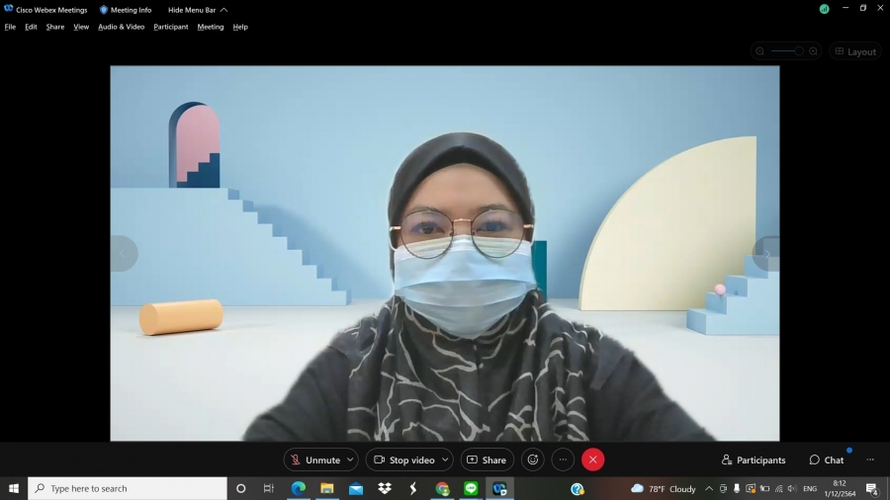The image size is (890, 500).
Task: Click the zoom out magnifier icon
Action: [x=759, y=51]
